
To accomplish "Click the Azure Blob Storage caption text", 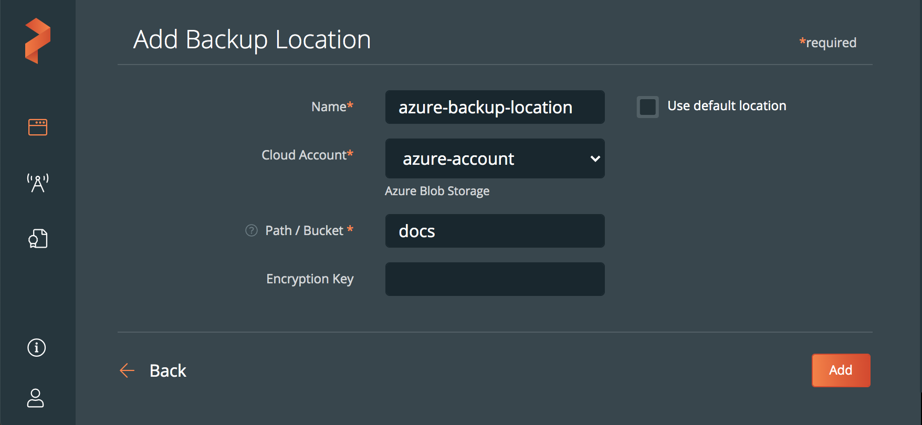I will (x=437, y=191).
